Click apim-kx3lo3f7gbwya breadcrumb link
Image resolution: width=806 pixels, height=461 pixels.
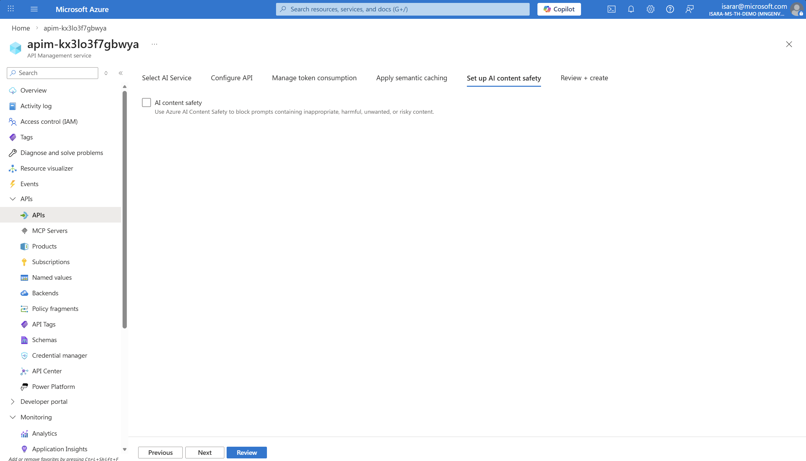(75, 28)
